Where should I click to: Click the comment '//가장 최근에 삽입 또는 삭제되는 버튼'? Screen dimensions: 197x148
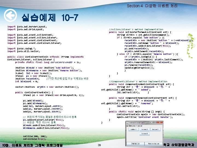pyautogui.click(x=67, y=79)
